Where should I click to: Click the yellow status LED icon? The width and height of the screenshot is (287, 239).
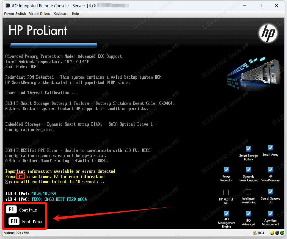tap(272, 233)
